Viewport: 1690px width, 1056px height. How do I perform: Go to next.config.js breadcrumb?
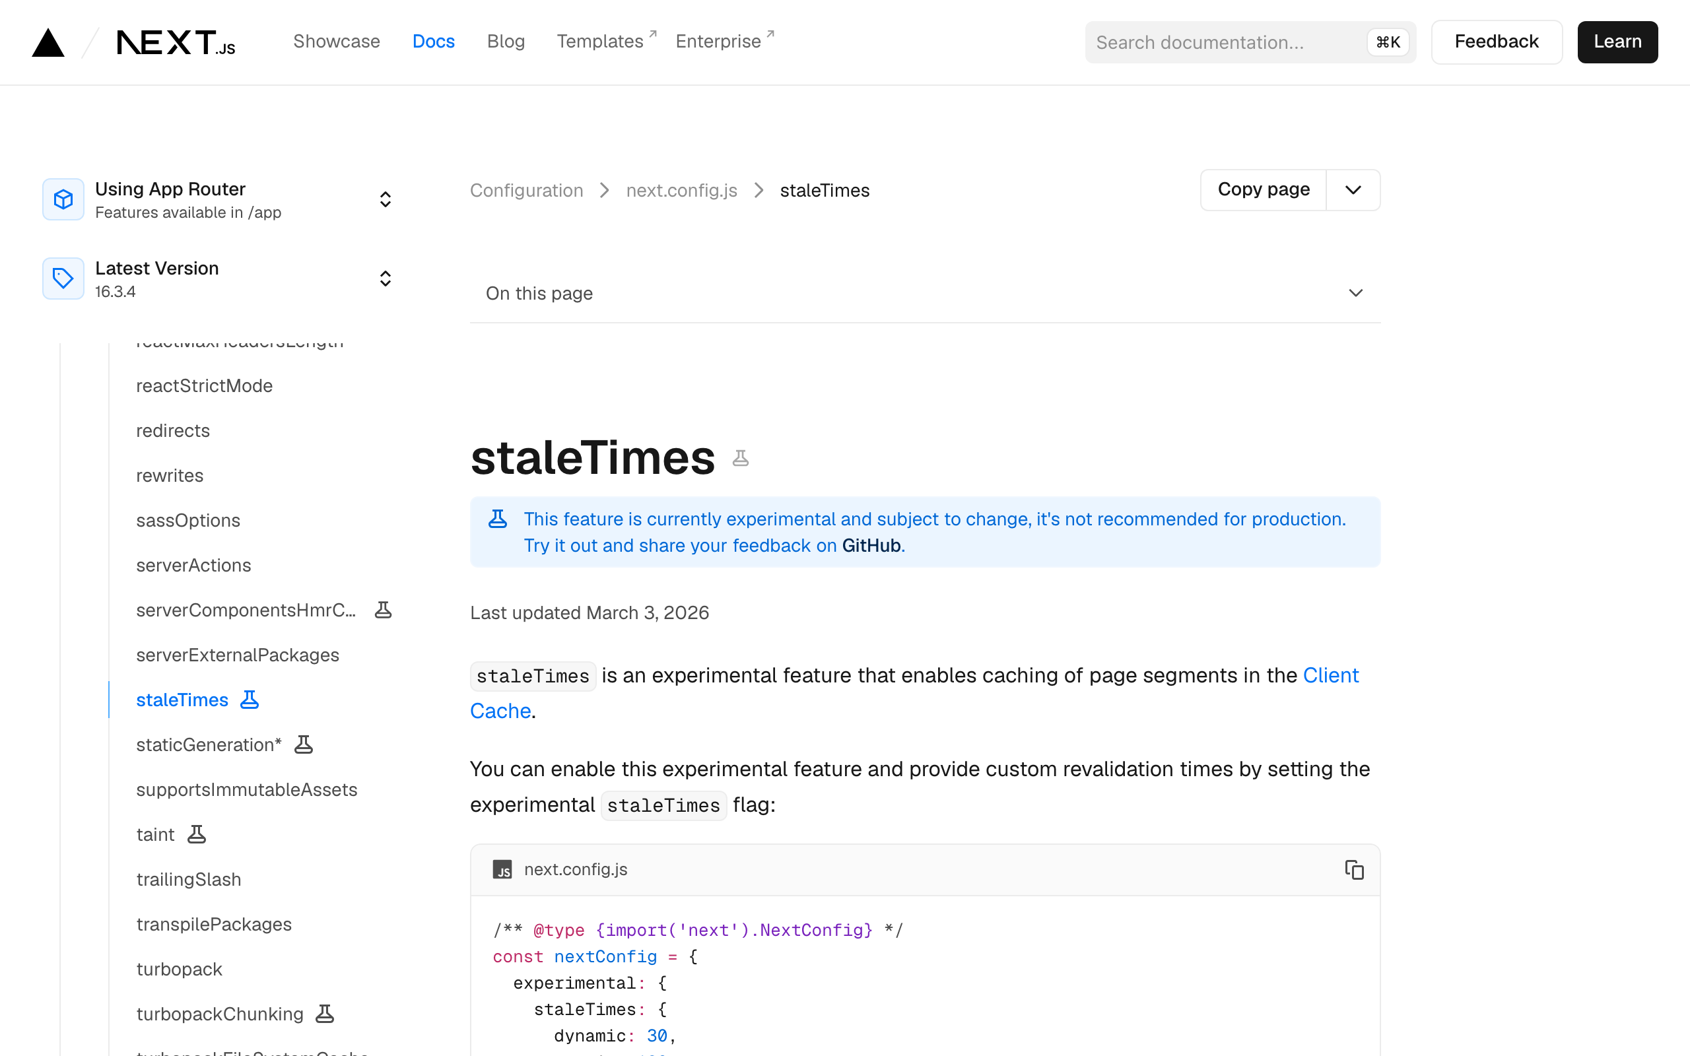click(x=681, y=191)
